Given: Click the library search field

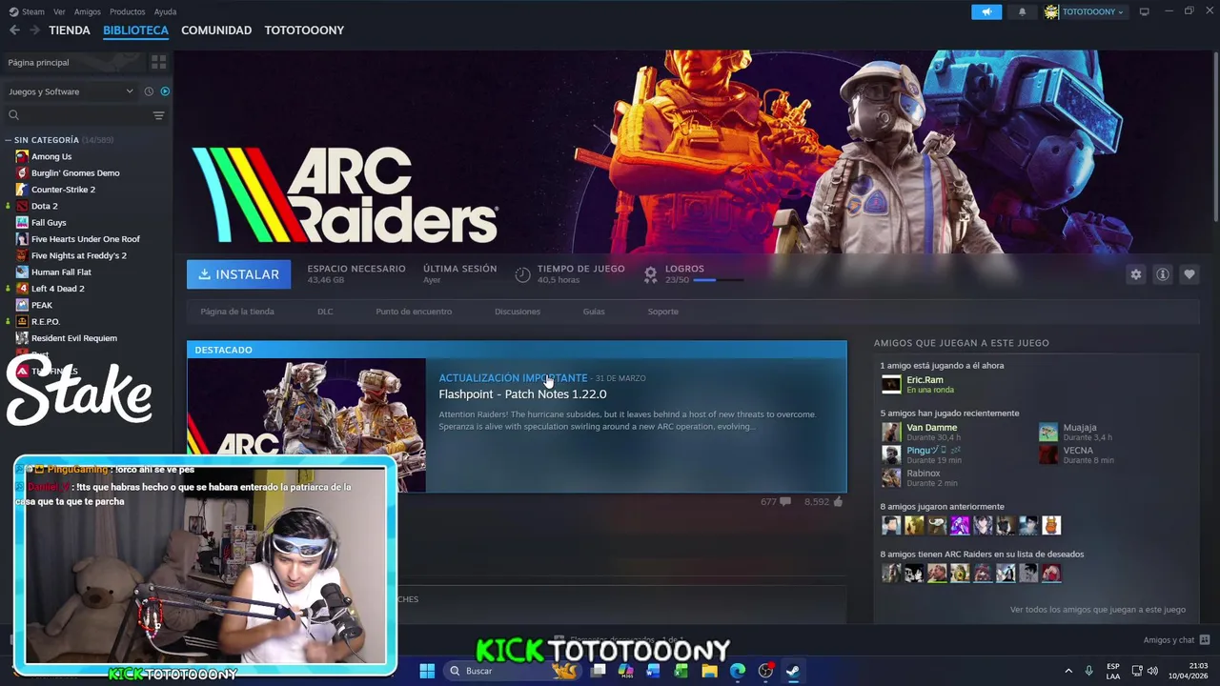Looking at the screenshot, I should point(86,115).
